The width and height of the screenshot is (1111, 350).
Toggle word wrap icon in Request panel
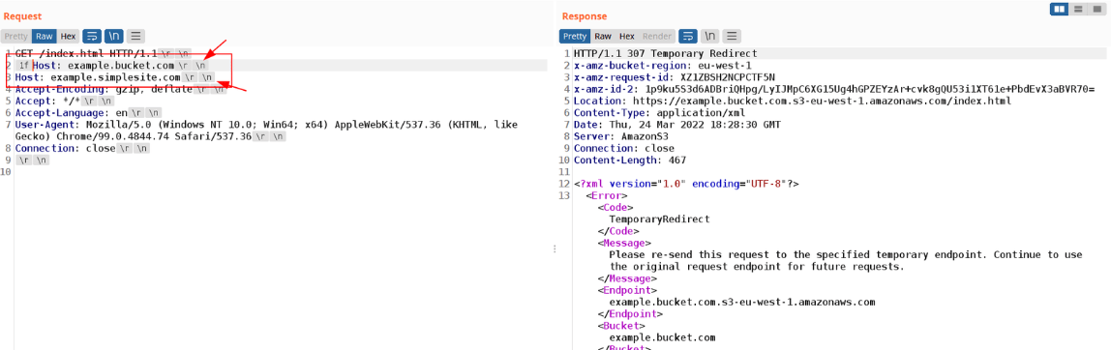pos(91,36)
